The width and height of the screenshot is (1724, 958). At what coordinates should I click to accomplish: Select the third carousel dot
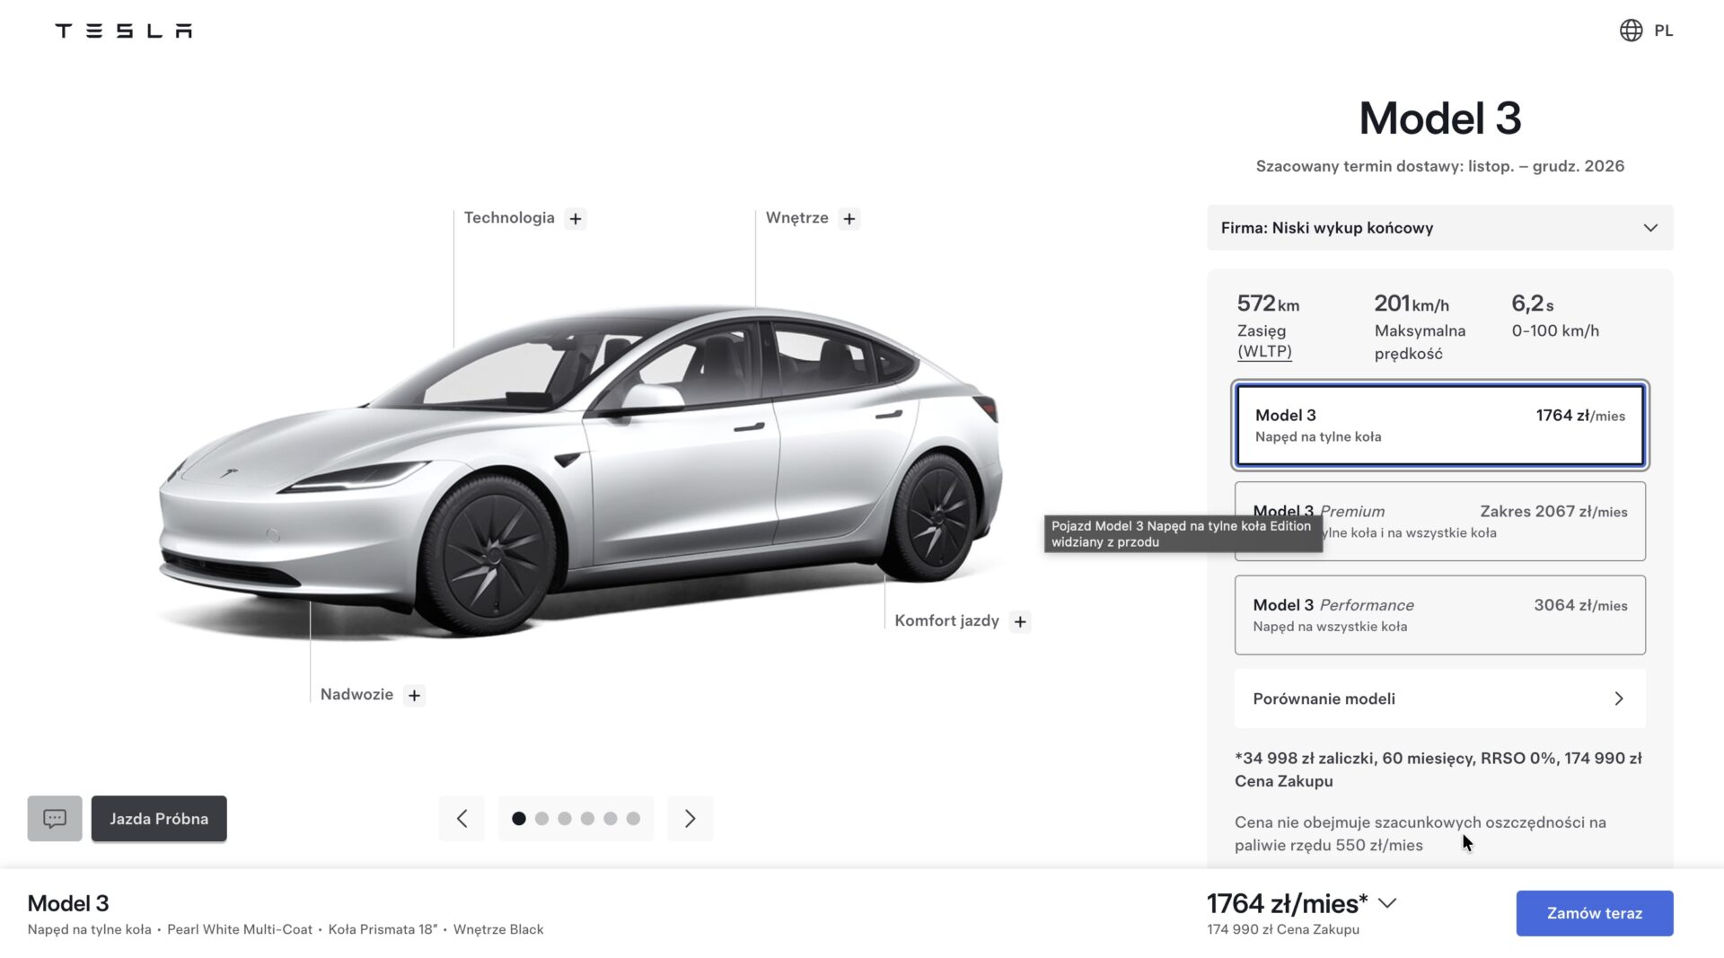pyautogui.click(x=565, y=818)
